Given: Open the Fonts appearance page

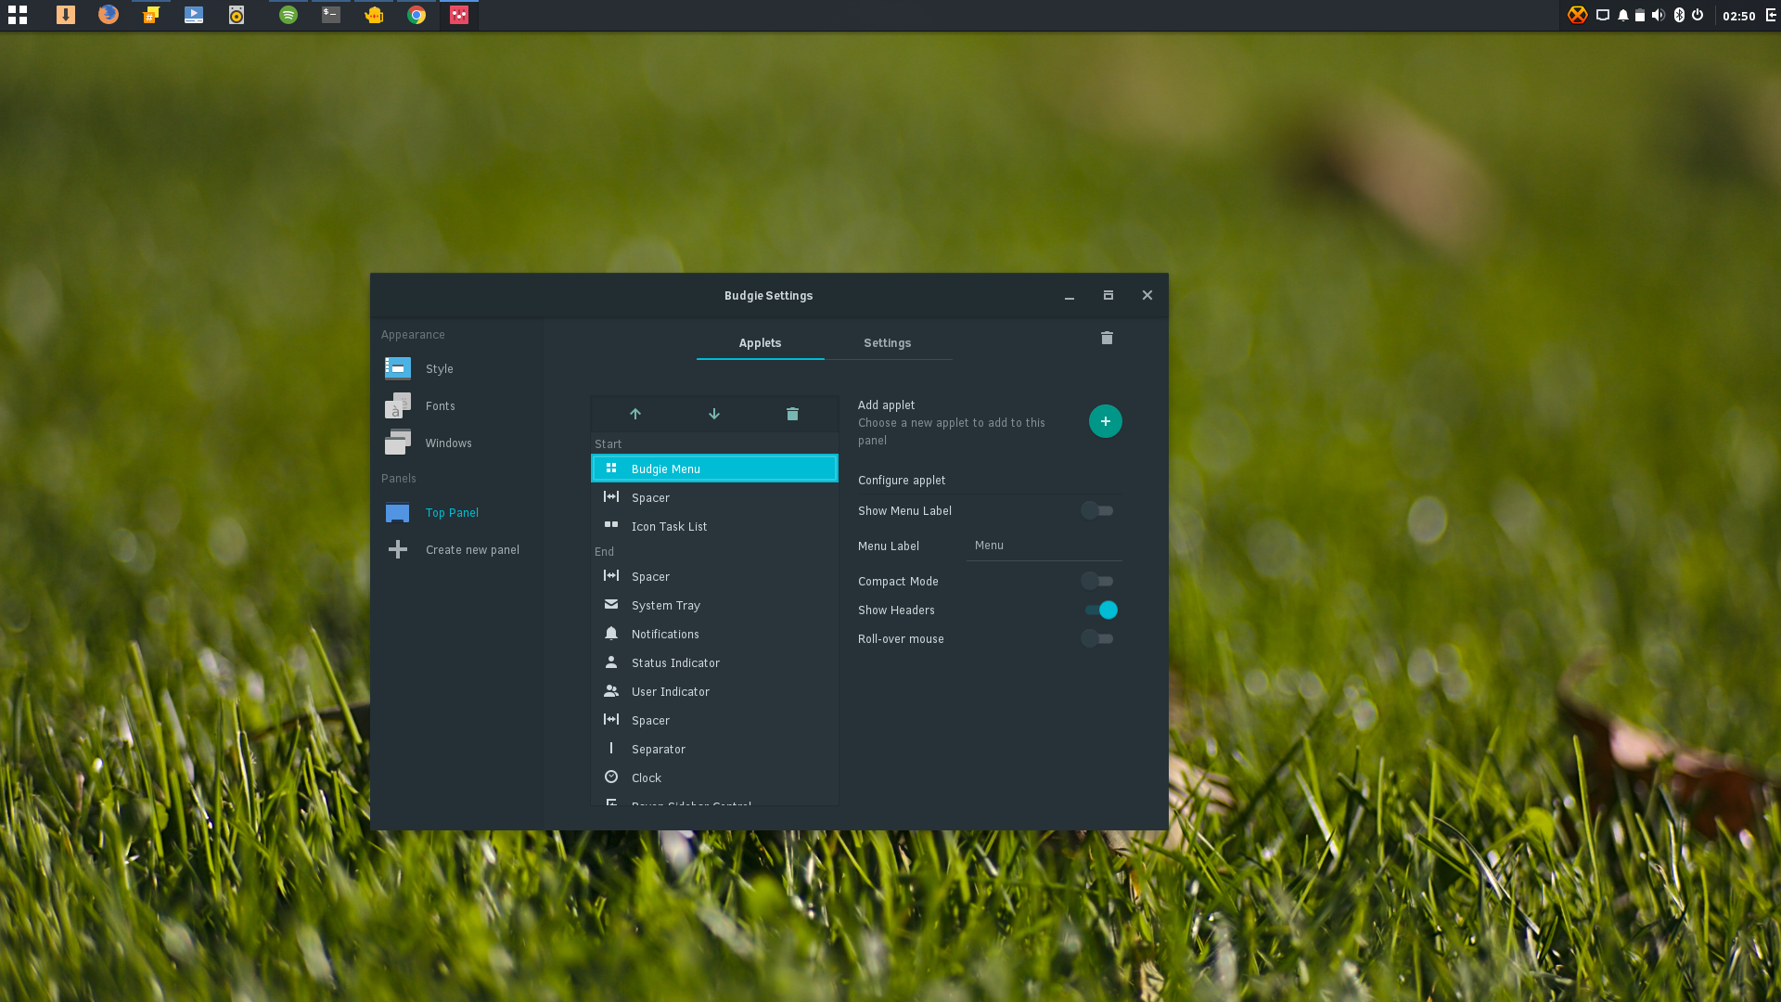Looking at the screenshot, I should pos(456,405).
